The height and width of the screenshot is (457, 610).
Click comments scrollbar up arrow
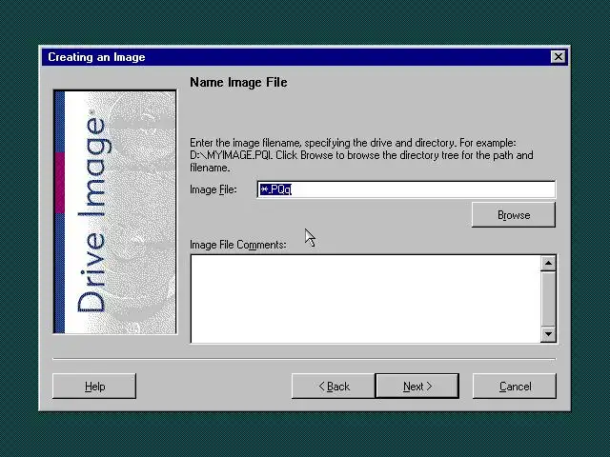(x=548, y=264)
